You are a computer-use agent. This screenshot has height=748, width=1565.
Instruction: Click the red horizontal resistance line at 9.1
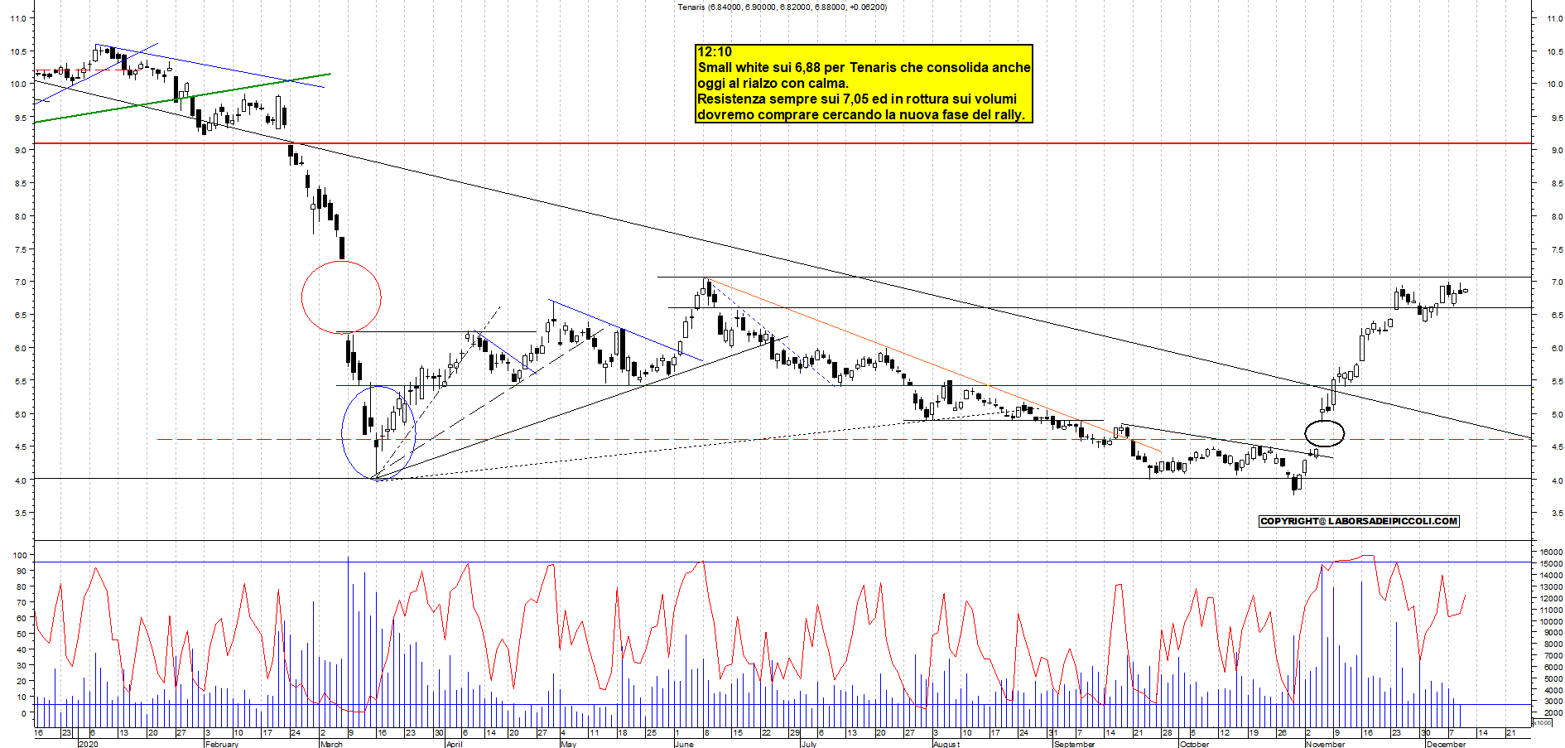[x=782, y=143]
